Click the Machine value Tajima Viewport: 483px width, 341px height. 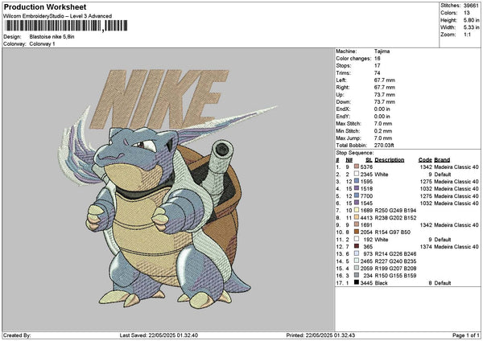pos(382,51)
